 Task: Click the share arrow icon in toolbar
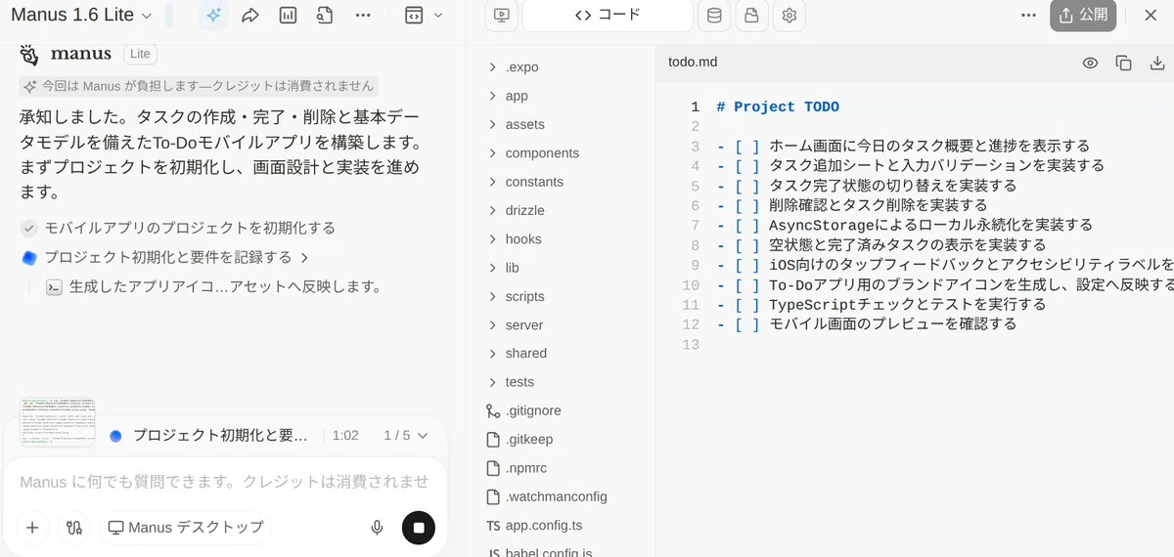click(250, 16)
